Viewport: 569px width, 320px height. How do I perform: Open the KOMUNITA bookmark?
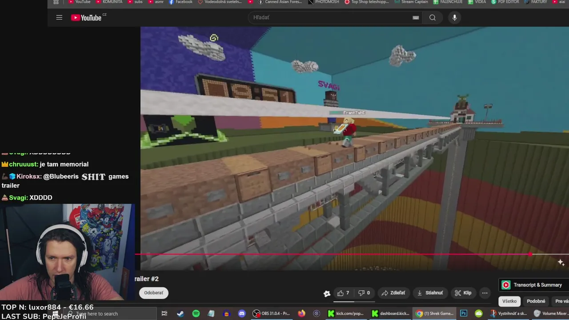click(x=109, y=2)
